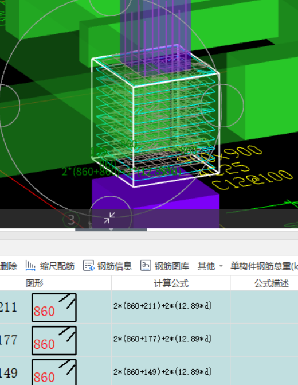
Task: Click the panel splitter handle below the 3D view
Action: coord(111,230)
